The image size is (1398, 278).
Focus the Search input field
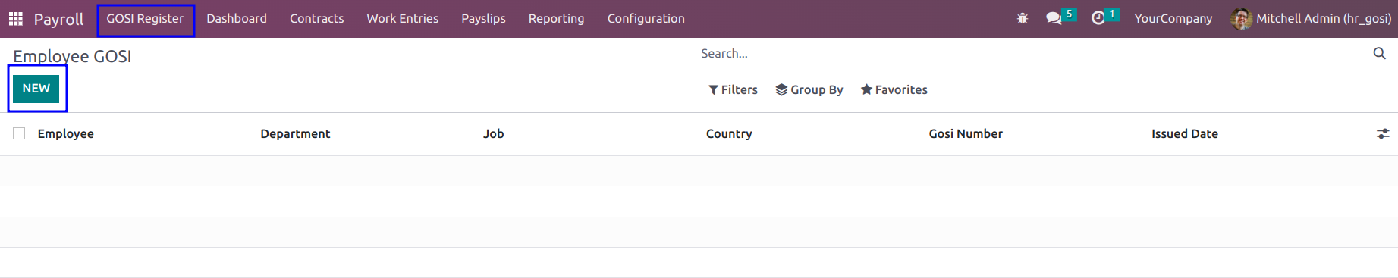pyautogui.click(x=1032, y=53)
